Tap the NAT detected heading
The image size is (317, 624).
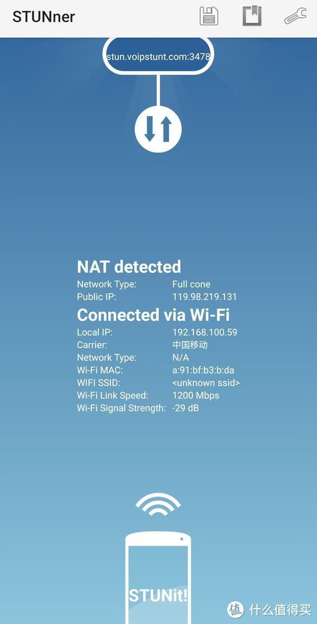point(129,267)
